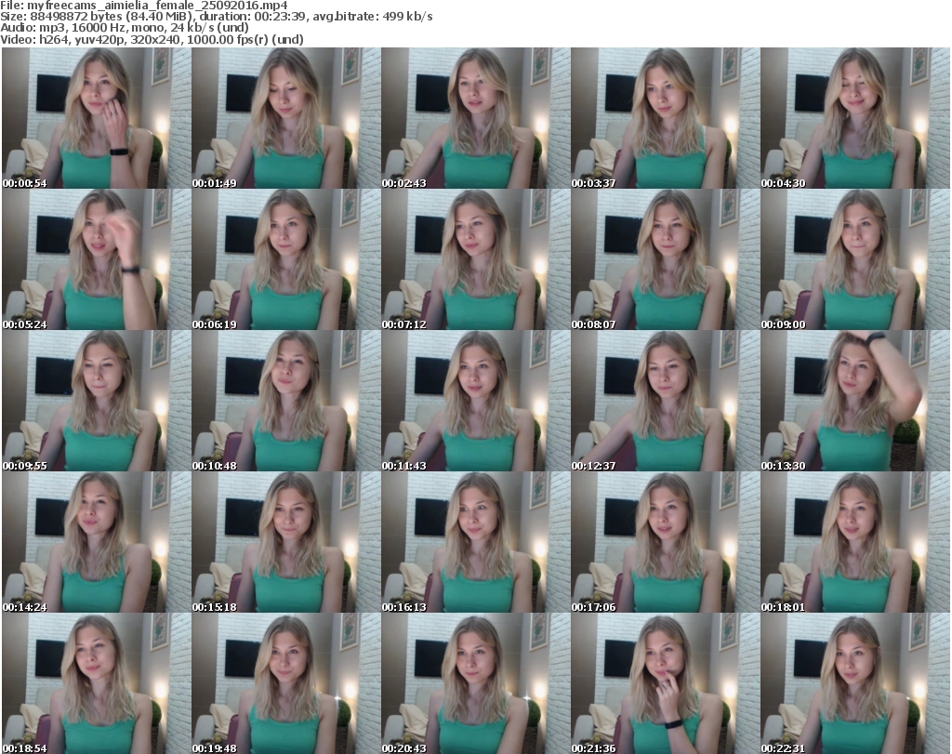Select the thumbnail timestamped 00:13:30
Image resolution: width=952 pixels, height=754 pixels.
855,401
